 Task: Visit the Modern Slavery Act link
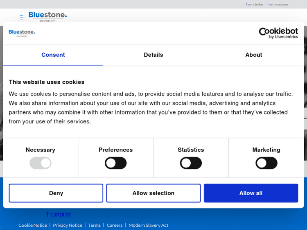pyautogui.click(x=148, y=225)
